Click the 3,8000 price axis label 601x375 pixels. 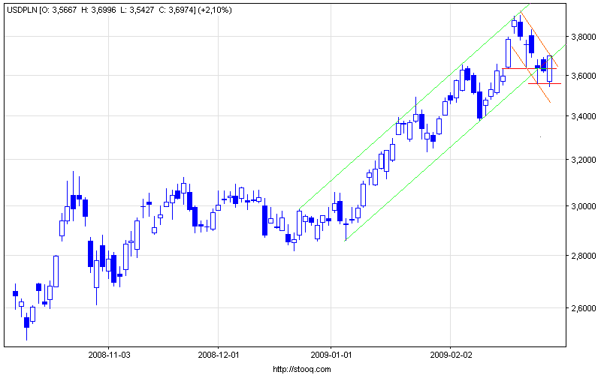click(x=584, y=37)
